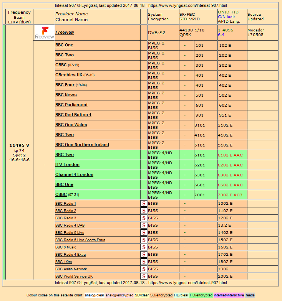Click the SD/encrypted colour code swatch
The height and width of the screenshot is (301, 282).
(x=161, y=295)
